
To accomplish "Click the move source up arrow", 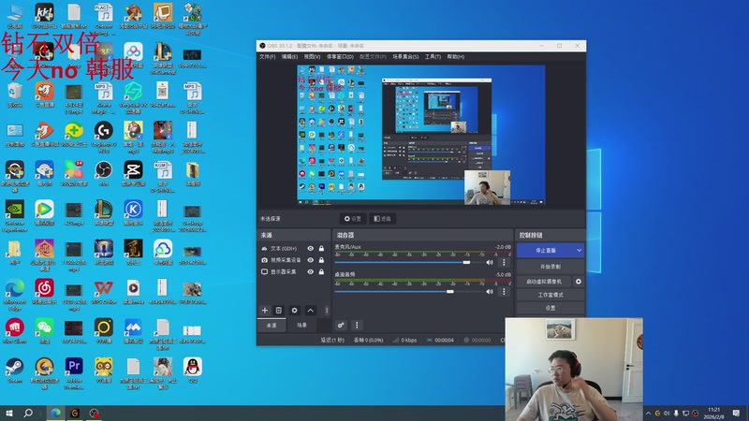I will pos(311,311).
